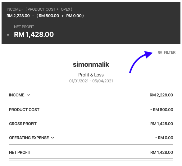The image size is (182, 166).
Task: Open the FILTER text button
Action: click(x=170, y=52)
